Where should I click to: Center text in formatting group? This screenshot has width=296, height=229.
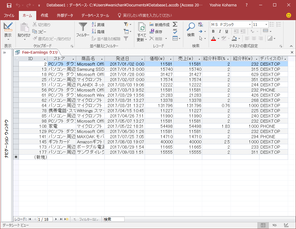(254, 39)
